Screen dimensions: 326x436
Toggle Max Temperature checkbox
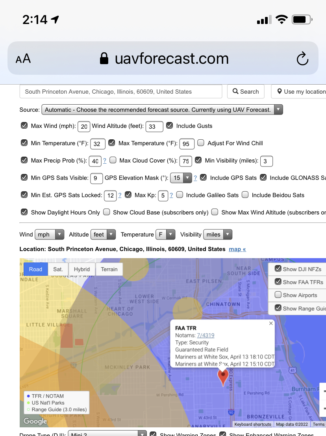point(111,143)
